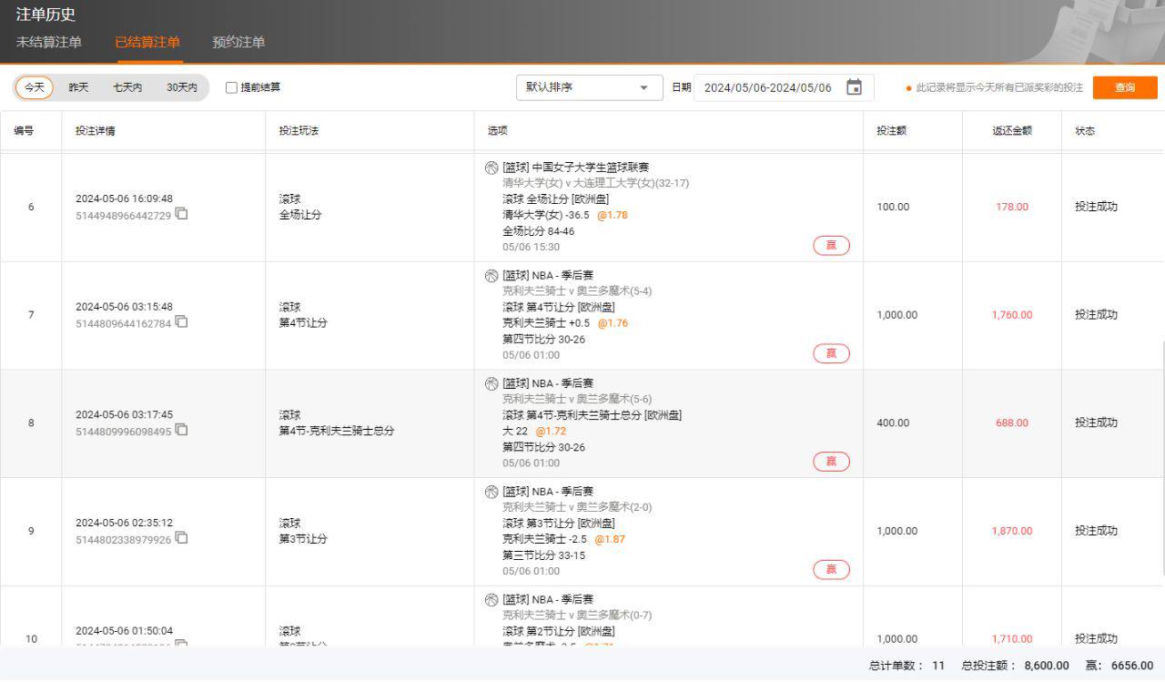Copy order number 5144948966442729
The image size is (1165, 682).
182,214
